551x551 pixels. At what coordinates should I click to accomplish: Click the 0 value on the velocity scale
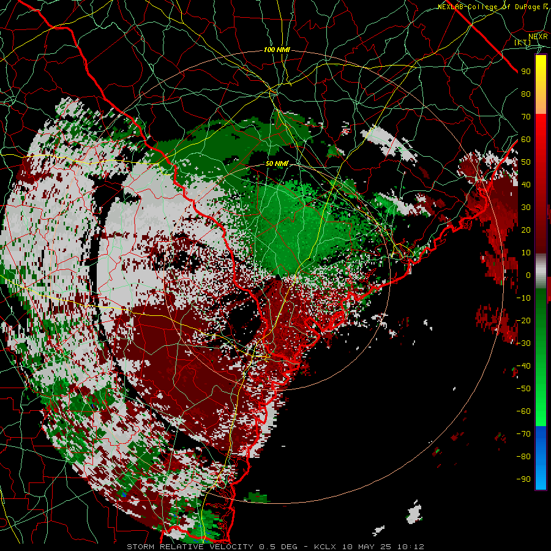point(528,275)
